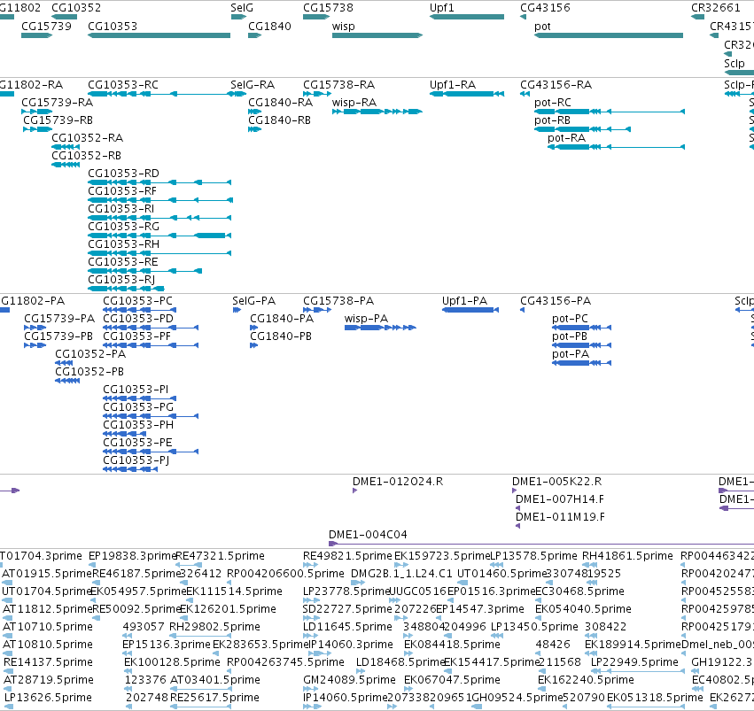Select the CG15739-PA protein label
Image resolution: width=754 pixels, height=711 pixels.
pyautogui.click(x=59, y=319)
